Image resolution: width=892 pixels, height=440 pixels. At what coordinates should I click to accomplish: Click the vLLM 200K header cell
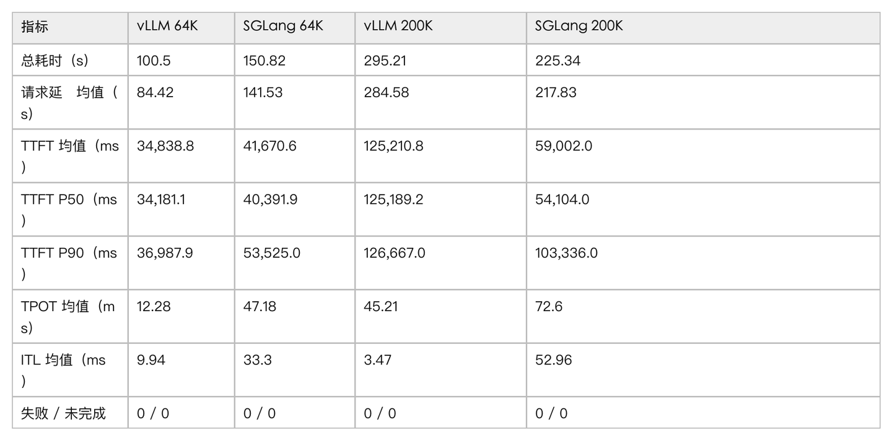pos(440,28)
